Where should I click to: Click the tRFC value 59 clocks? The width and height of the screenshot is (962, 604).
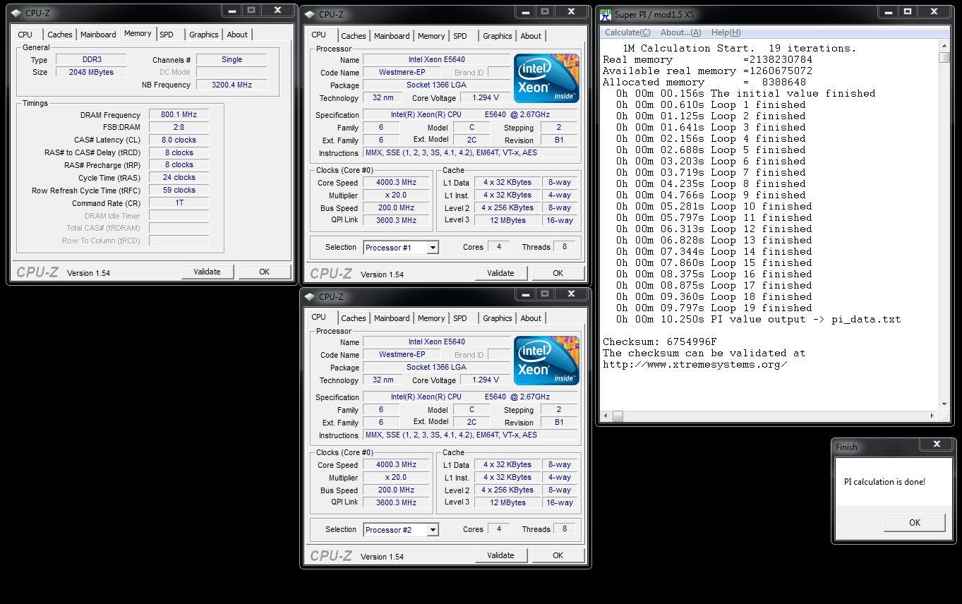pos(179,191)
